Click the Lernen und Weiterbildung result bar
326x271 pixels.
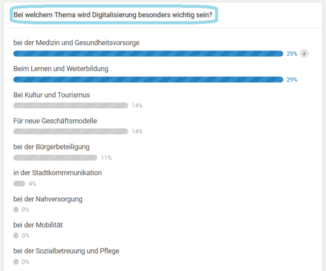click(x=148, y=79)
